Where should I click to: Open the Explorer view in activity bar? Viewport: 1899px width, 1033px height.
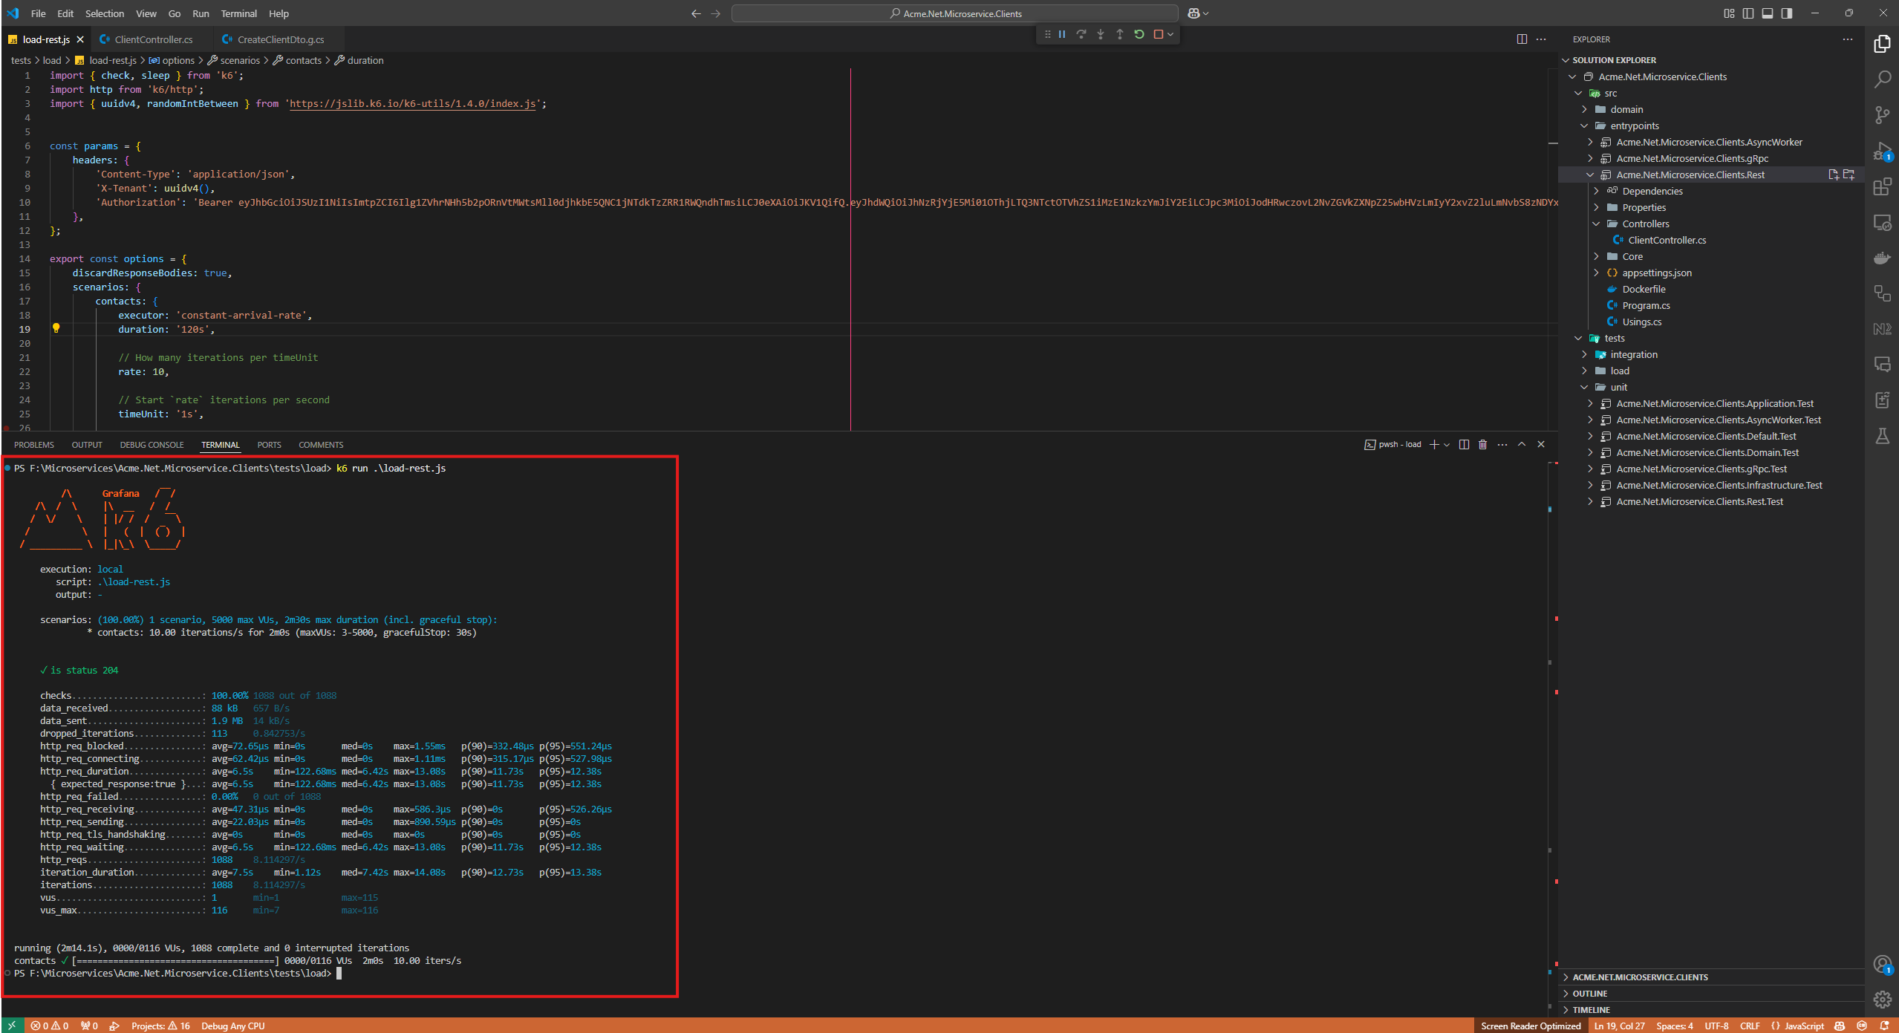[1882, 44]
